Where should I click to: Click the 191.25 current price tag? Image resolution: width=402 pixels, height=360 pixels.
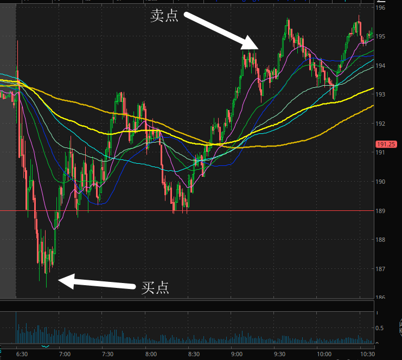pos(386,144)
